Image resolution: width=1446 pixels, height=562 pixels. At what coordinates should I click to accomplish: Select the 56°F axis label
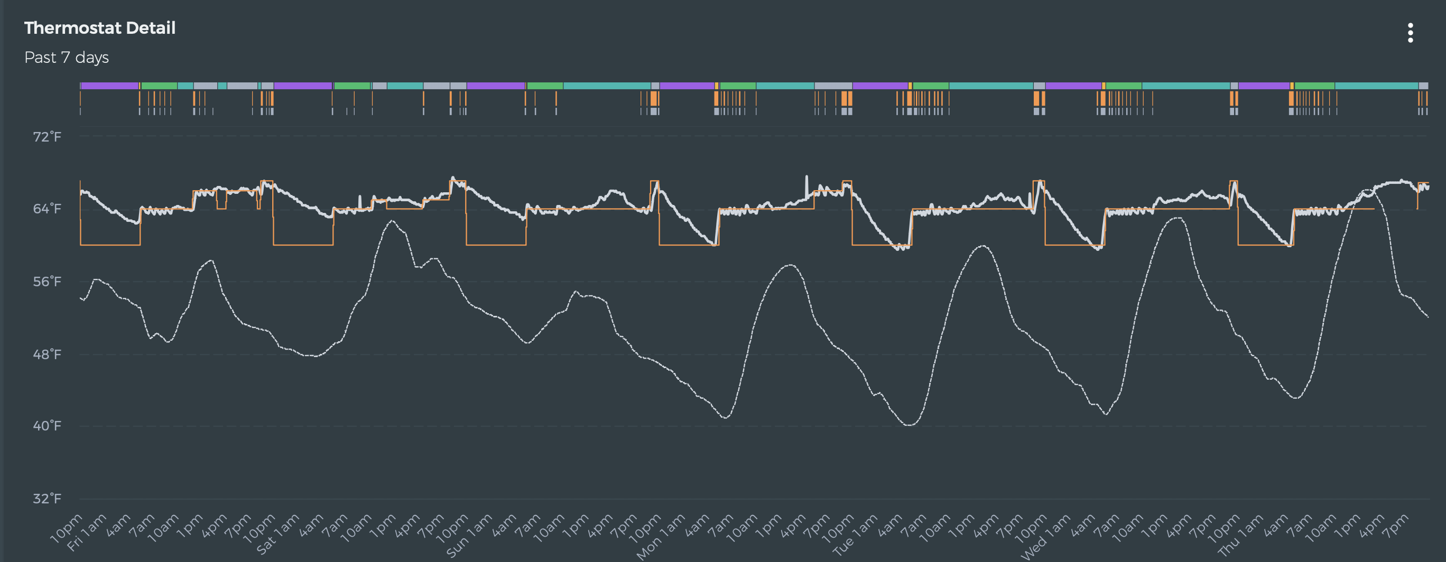click(x=47, y=282)
